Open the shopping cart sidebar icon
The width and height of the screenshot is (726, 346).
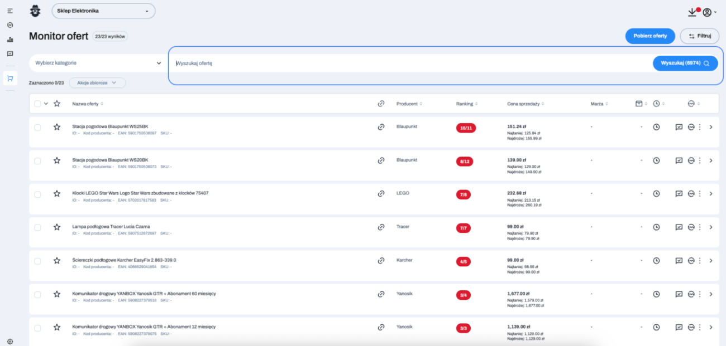point(10,78)
